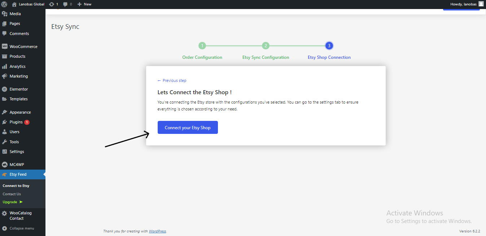Click the Howdy, lanobas account text
486x236 pixels.
click(x=463, y=4)
